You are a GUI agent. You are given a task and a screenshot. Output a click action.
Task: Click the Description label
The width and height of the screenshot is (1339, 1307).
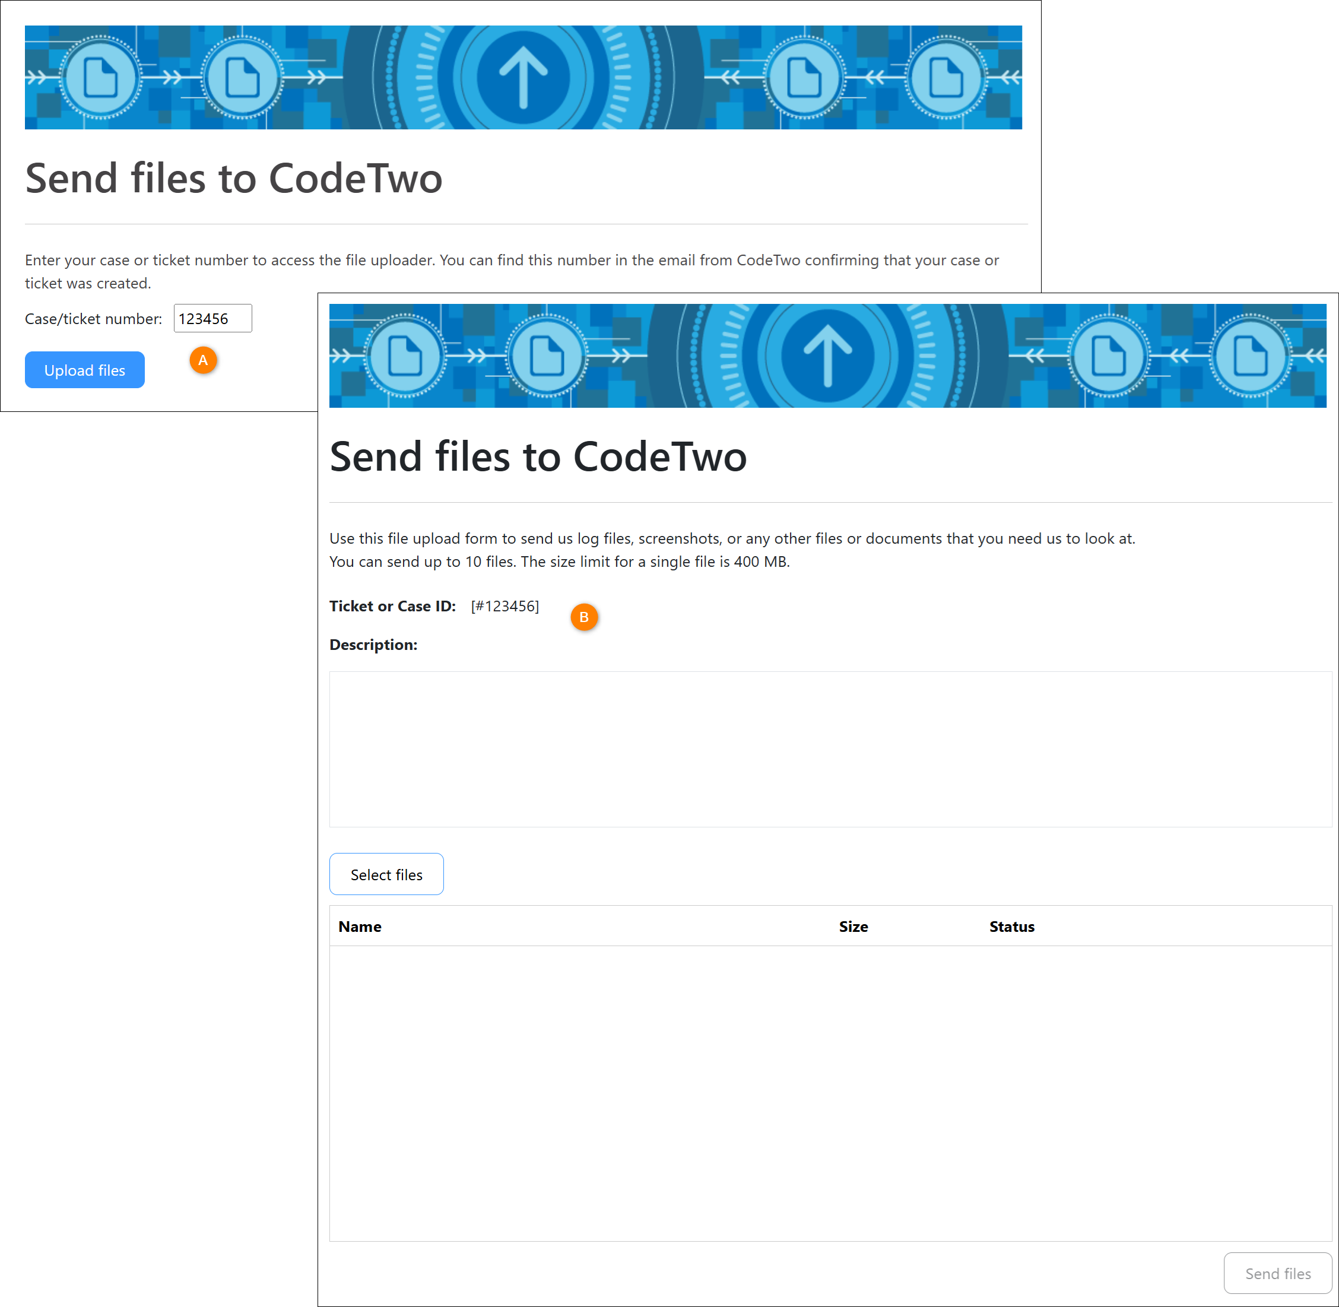click(373, 645)
